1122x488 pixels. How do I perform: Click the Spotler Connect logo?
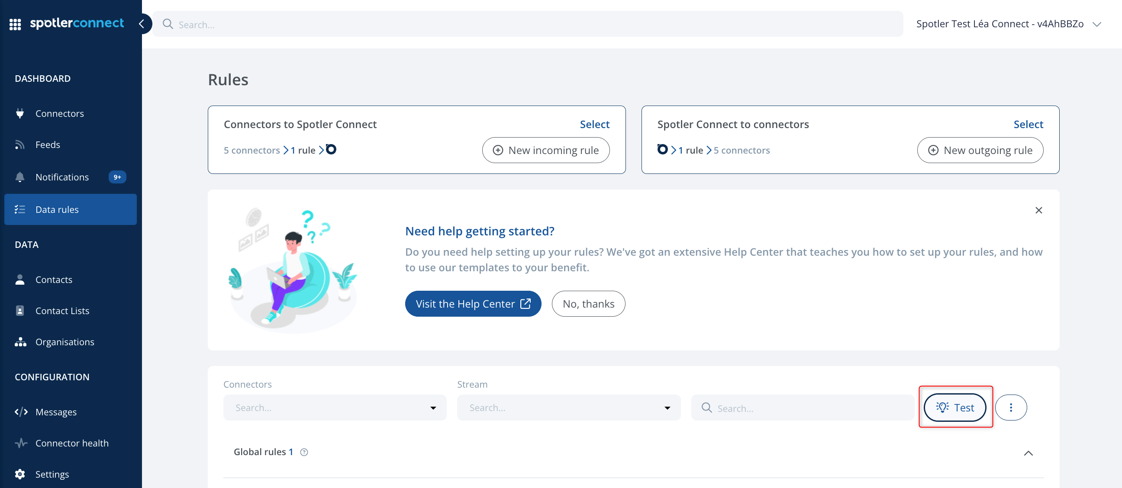point(77,23)
